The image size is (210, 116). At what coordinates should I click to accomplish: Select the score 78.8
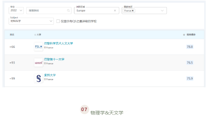pyautogui.click(x=190, y=47)
